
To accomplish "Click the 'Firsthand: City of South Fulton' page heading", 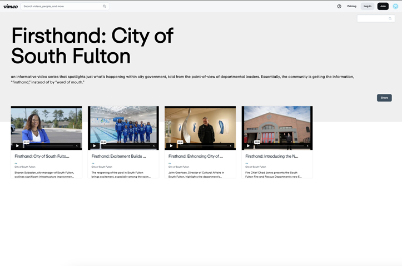I will click(92, 46).
